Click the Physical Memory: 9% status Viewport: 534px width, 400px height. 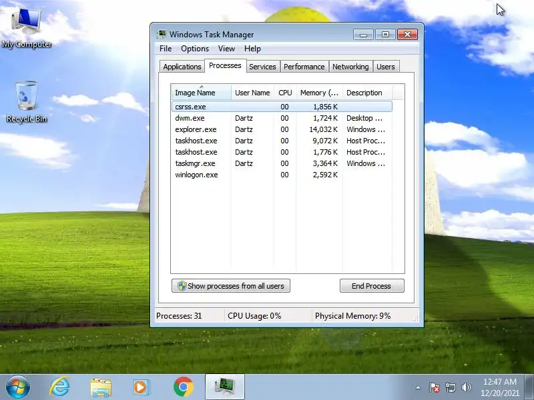[352, 316]
